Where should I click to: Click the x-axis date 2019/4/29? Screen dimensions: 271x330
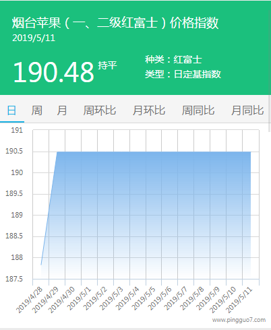[45, 300]
